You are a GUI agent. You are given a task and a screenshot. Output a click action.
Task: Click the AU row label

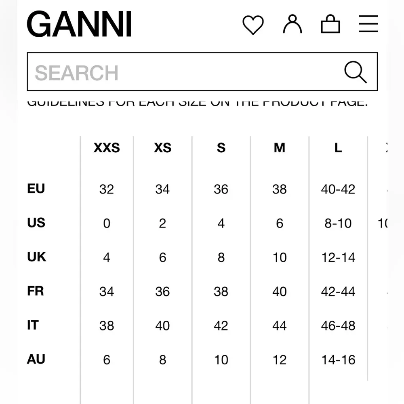[36, 359]
